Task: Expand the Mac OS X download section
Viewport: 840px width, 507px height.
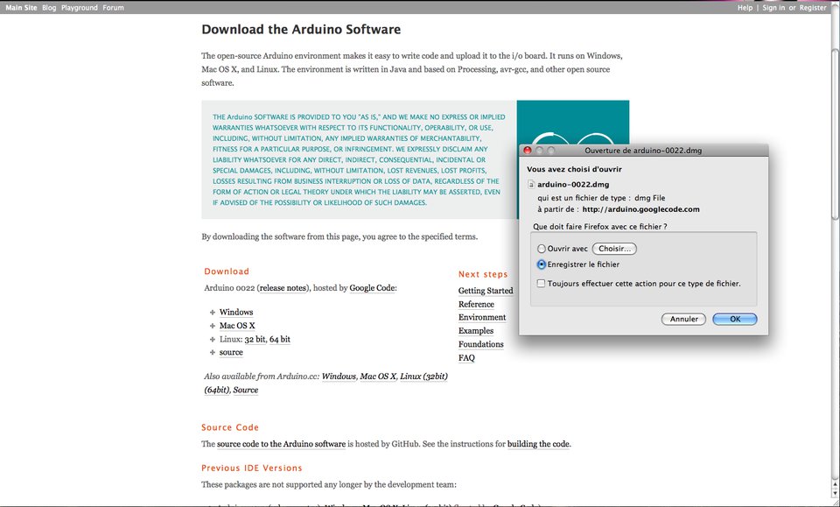Action: coord(238,325)
